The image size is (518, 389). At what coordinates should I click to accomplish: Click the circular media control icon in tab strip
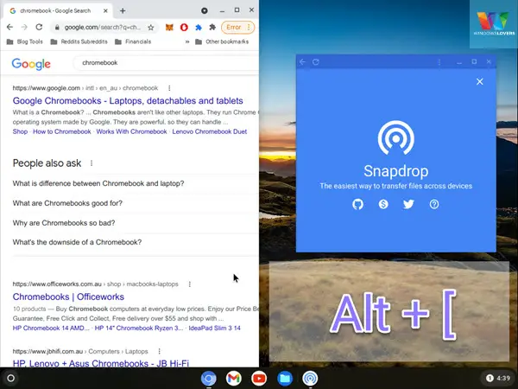[x=205, y=10]
